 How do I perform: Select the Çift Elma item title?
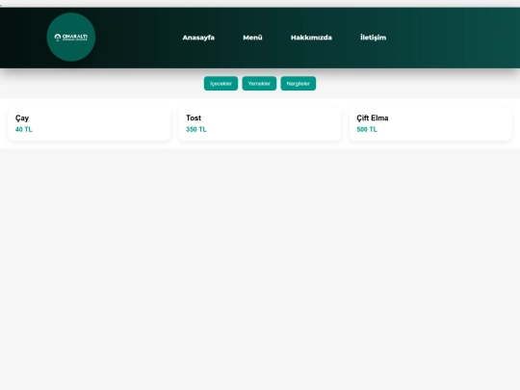click(373, 118)
